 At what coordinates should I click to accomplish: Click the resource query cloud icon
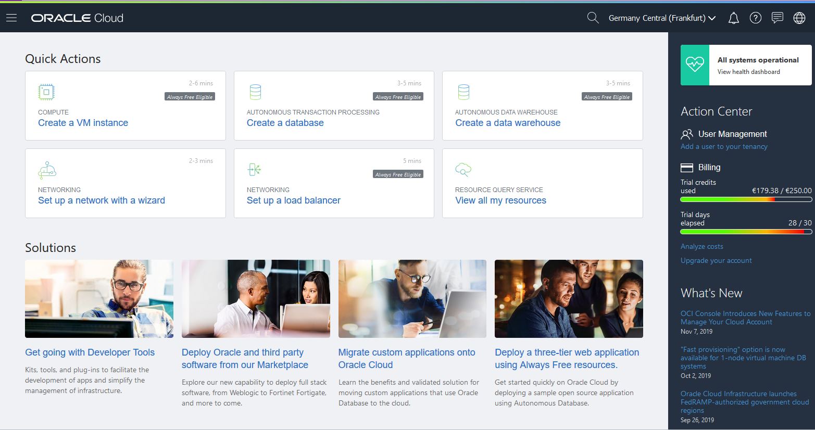pos(463,170)
